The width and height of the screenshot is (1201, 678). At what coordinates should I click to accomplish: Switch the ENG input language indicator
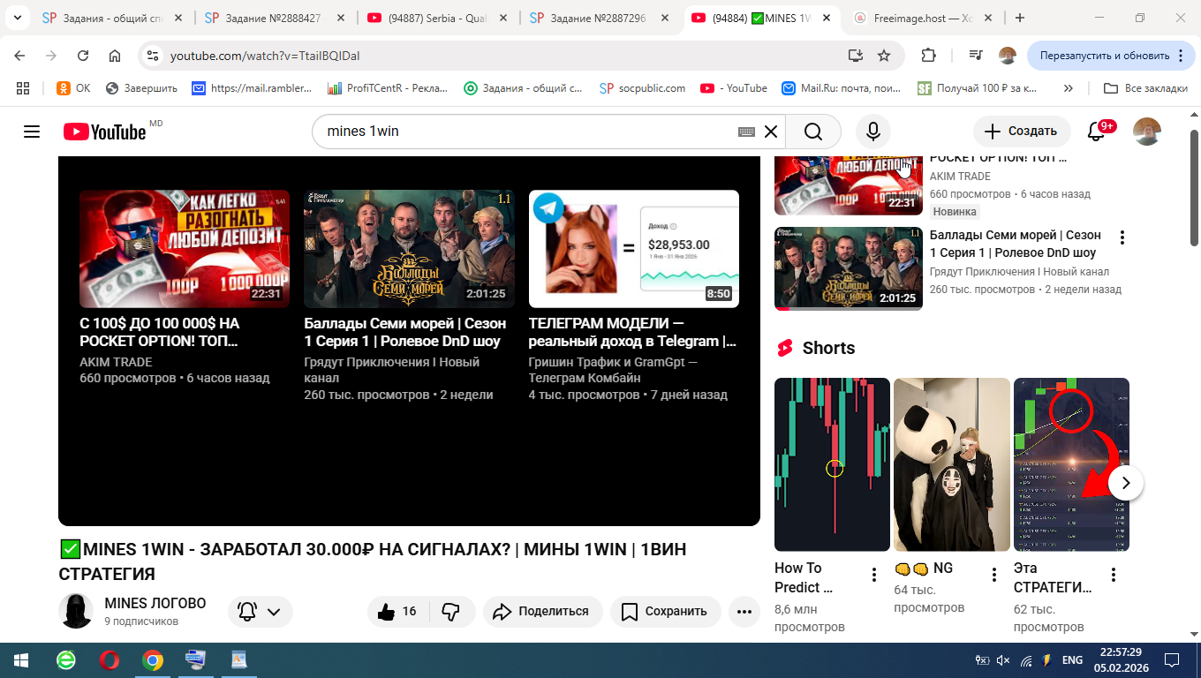tap(1072, 660)
